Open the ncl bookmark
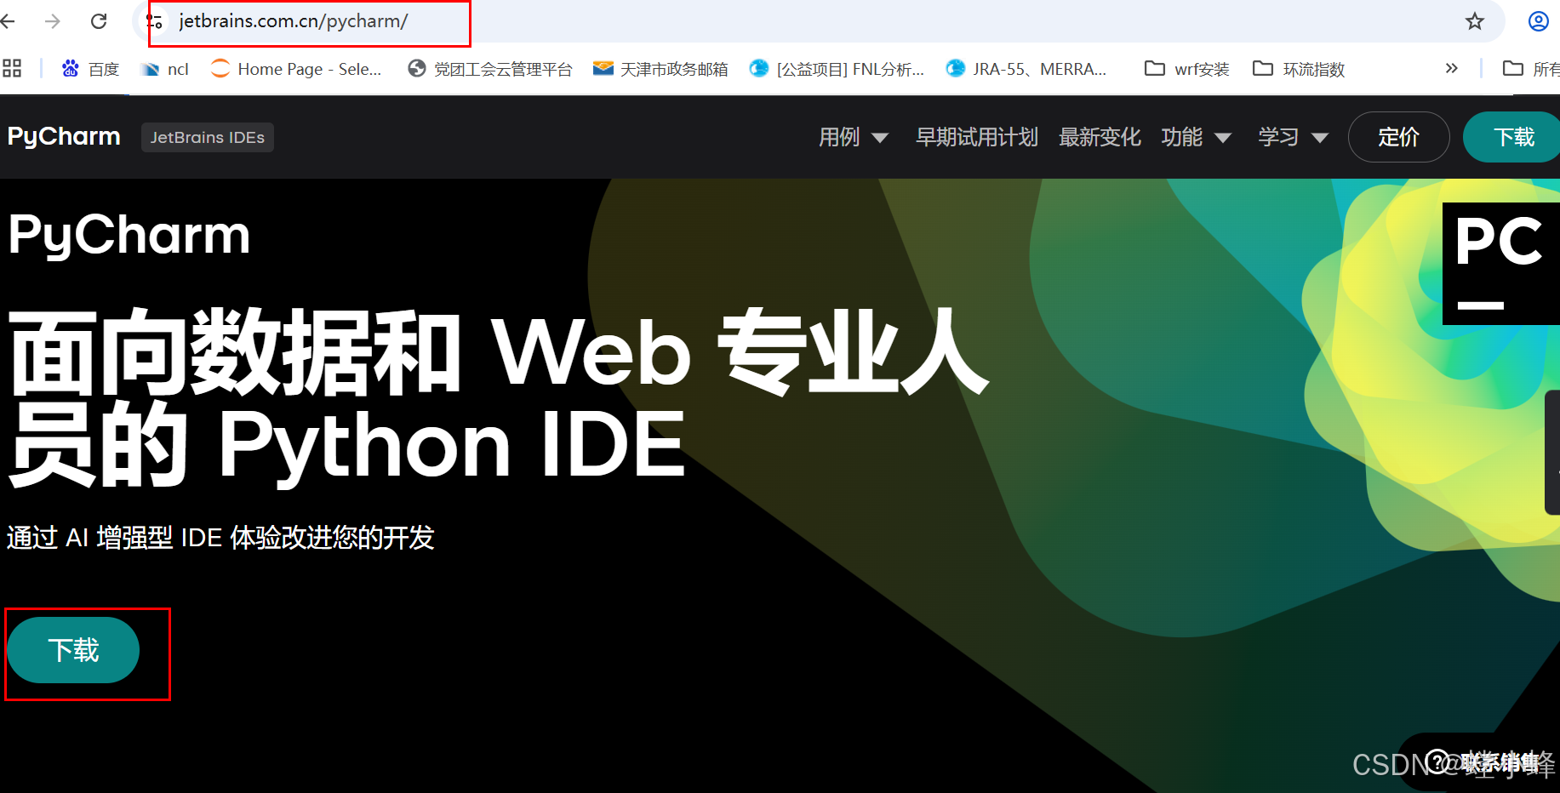Image resolution: width=1560 pixels, height=793 pixels. coord(166,69)
